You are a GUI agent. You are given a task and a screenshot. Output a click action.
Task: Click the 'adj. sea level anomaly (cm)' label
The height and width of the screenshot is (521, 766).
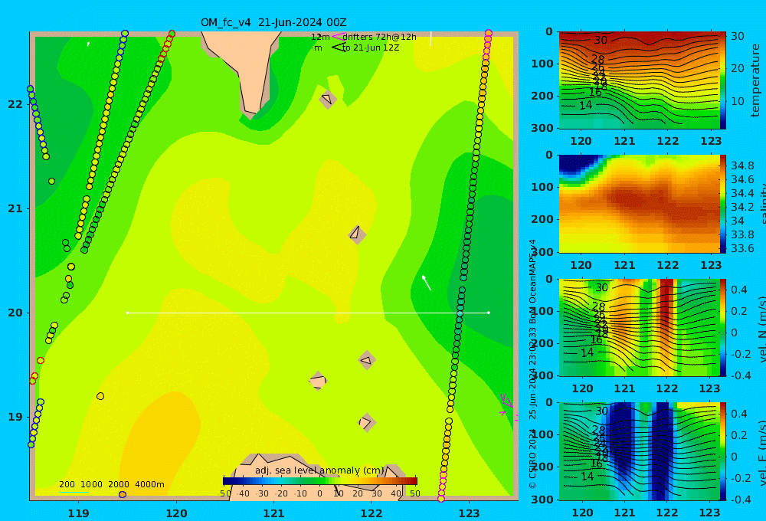320,470
